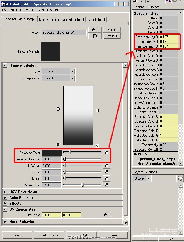The width and height of the screenshot is (184, 242).
Task: Click checker map icon beside Noise Freq
Action: coord(107,185)
